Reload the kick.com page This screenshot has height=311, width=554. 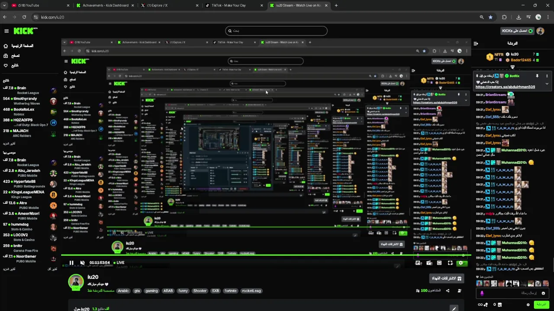(x=24, y=17)
